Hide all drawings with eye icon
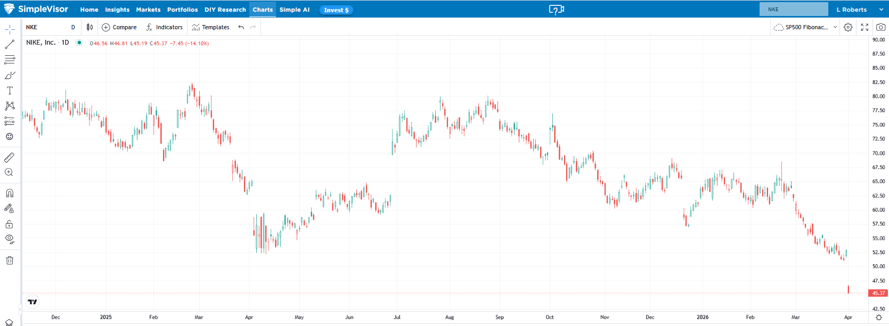The height and width of the screenshot is (326, 889). click(x=10, y=239)
